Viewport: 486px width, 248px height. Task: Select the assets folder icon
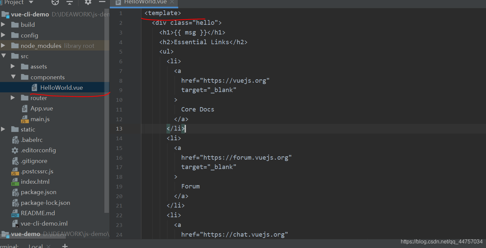[x=25, y=67]
